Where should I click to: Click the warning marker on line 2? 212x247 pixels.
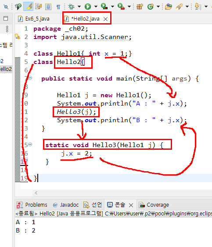pos(18,36)
